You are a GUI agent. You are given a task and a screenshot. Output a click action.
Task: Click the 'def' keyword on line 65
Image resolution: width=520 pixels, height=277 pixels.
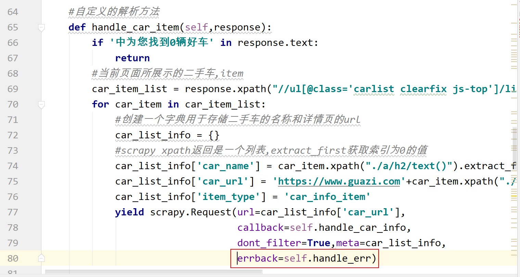pyautogui.click(x=77, y=27)
